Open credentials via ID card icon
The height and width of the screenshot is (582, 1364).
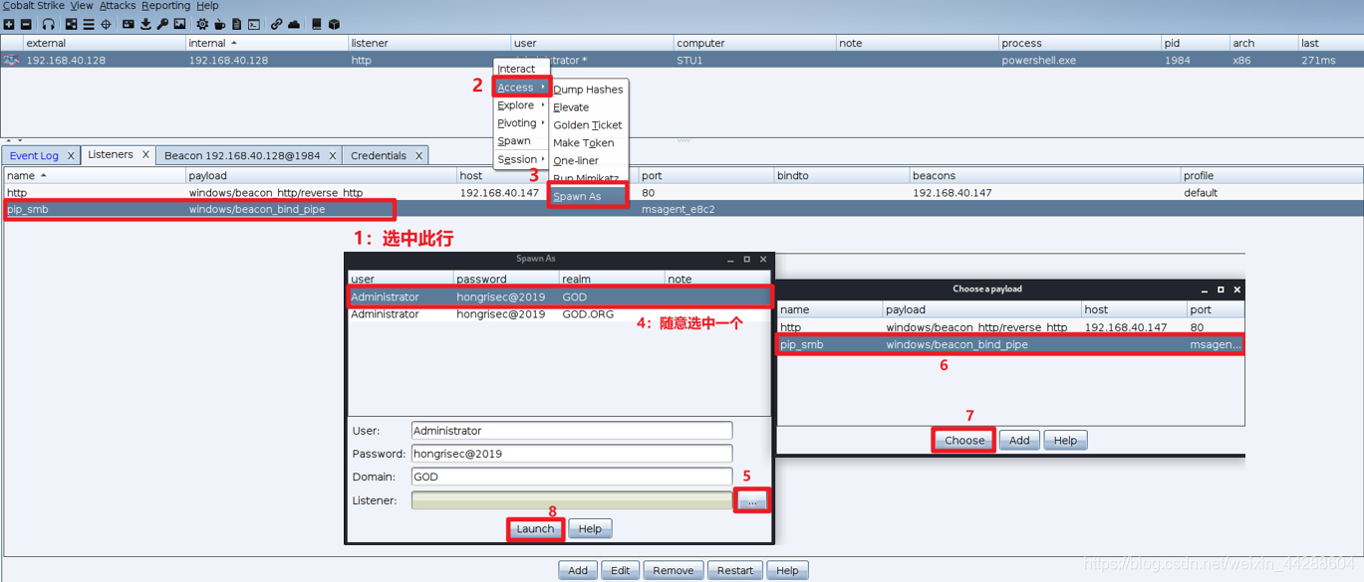(129, 24)
